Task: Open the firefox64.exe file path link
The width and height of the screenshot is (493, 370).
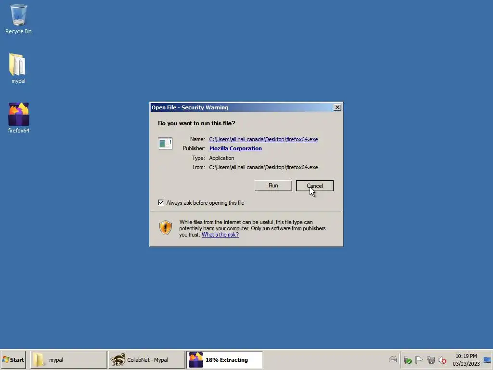Action: coord(263,139)
